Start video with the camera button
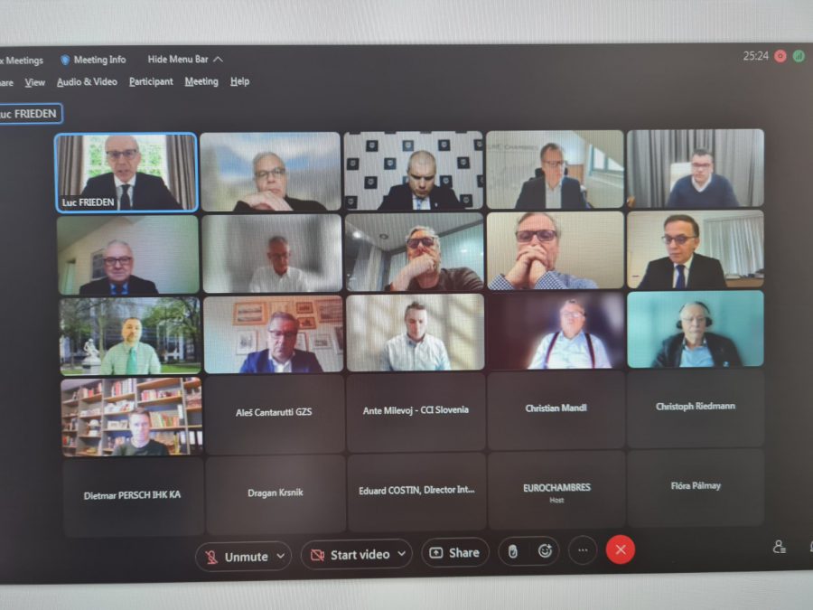 click(350, 554)
